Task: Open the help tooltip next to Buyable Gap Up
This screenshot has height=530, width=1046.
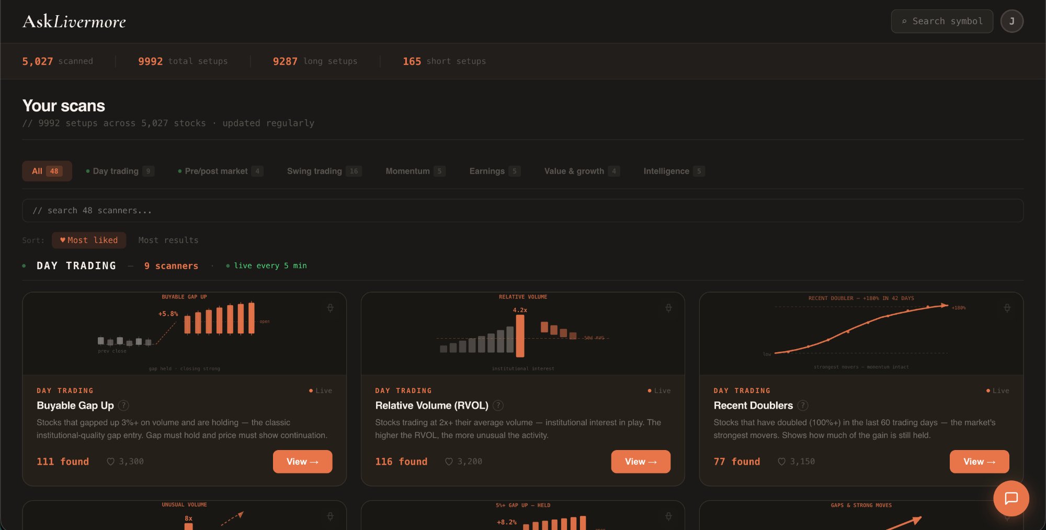Action: (123, 406)
